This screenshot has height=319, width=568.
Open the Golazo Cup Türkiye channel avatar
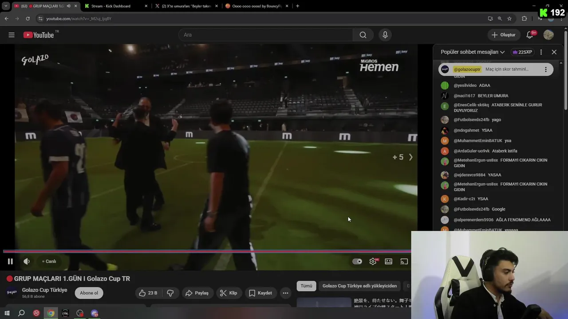12,293
